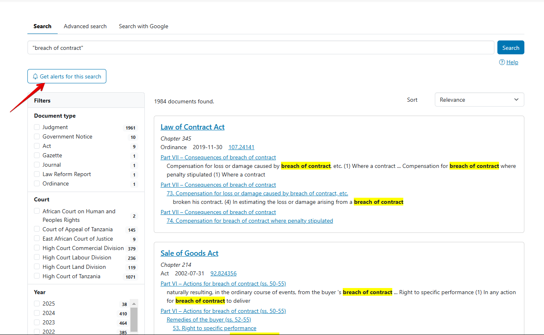Screen dimensions: 544x335
Task: Click the blue Search button
Action: point(510,47)
